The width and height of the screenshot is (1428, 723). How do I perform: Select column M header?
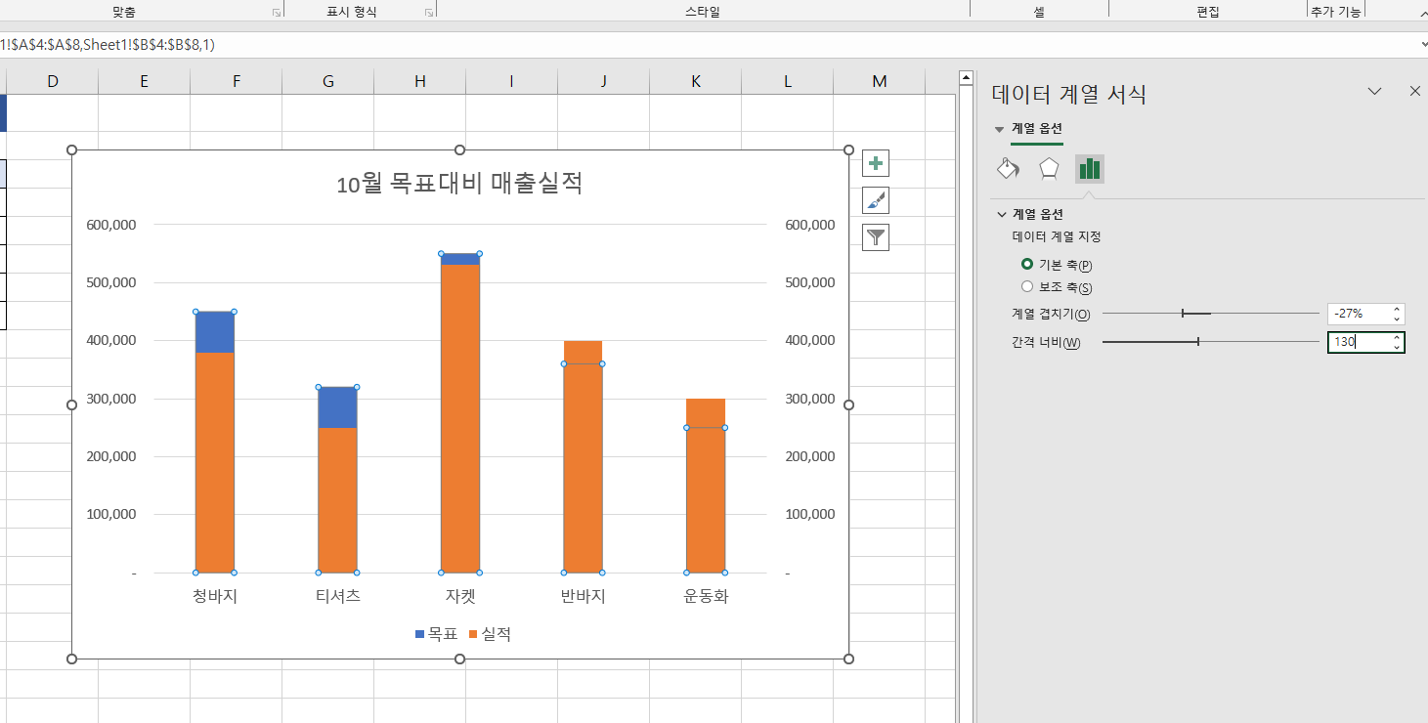click(879, 81)
